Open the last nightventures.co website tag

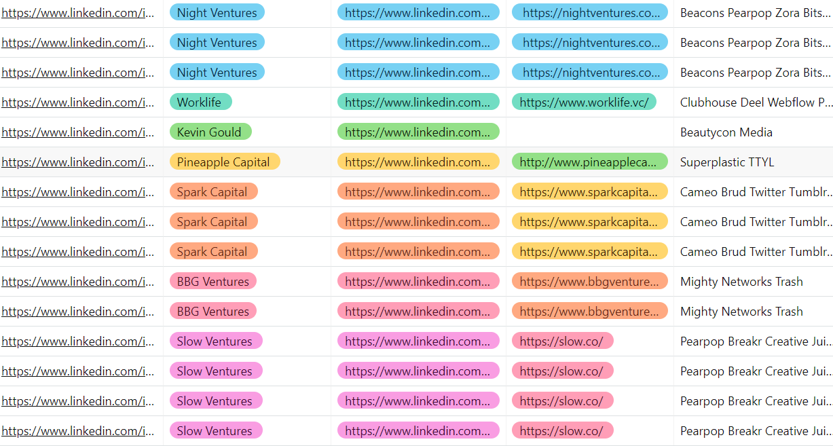tap(590, 73)
